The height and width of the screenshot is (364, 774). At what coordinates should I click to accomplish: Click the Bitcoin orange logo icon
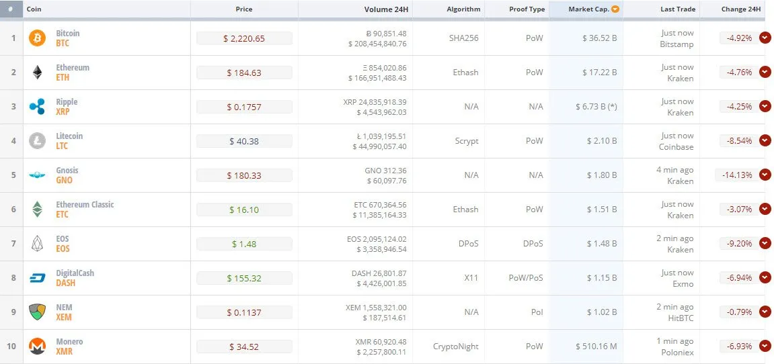coord(37,38)
